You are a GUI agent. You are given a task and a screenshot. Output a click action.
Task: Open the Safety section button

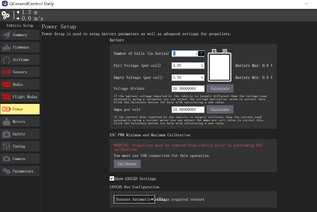[x=20, y=134]
